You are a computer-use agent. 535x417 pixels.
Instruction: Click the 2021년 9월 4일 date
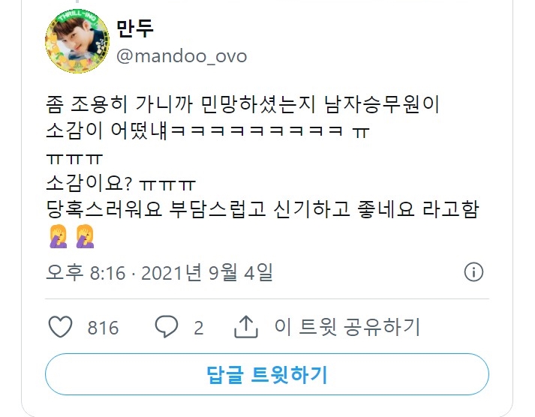tap(207, 272)
